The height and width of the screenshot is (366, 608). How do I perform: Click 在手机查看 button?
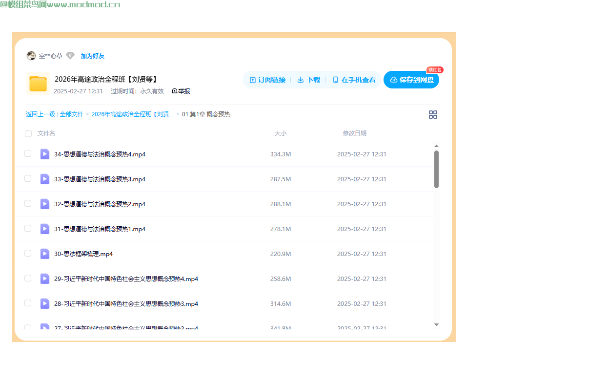354,80
